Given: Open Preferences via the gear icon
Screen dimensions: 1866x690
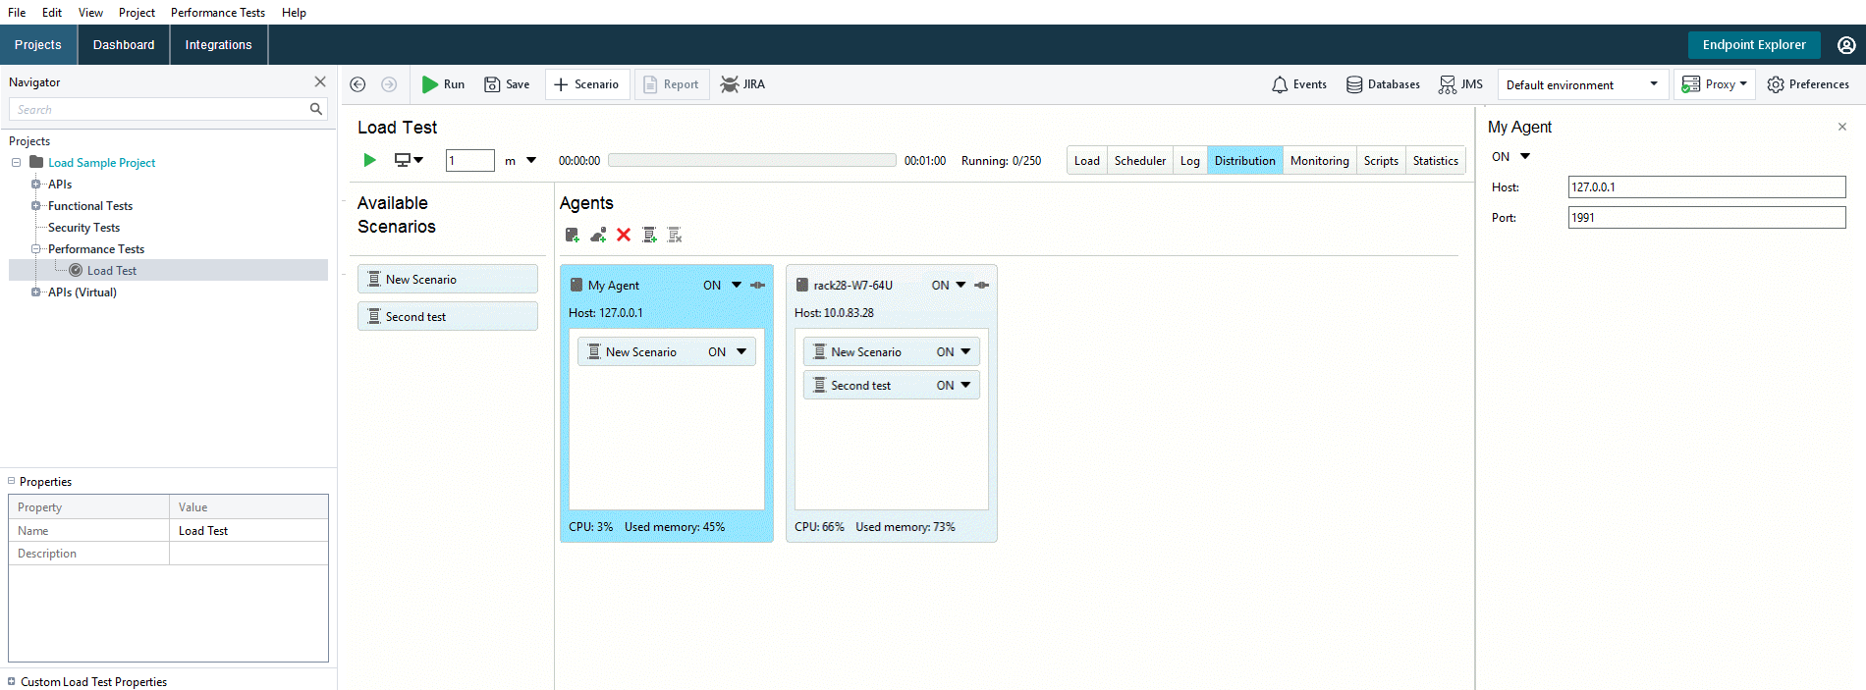Looking at the screenshot, I should 1776,84.
